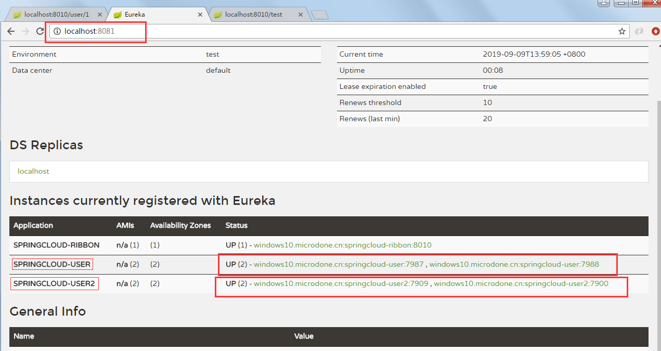Image resolution: width=661 pixels, height=351 pixels.
Task: Close the Eureka tab
Action: pyautogui.click(x=200, y=15)
